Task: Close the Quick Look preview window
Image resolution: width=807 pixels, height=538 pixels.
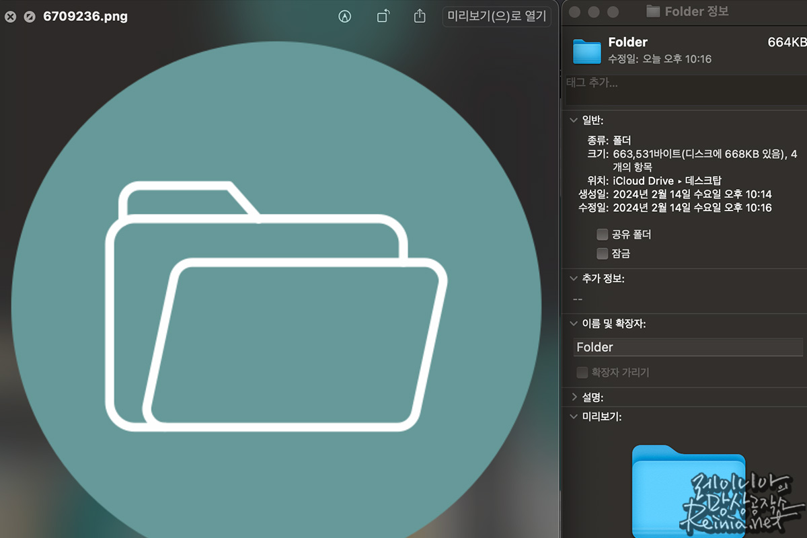Action: [x=9, y=17]
